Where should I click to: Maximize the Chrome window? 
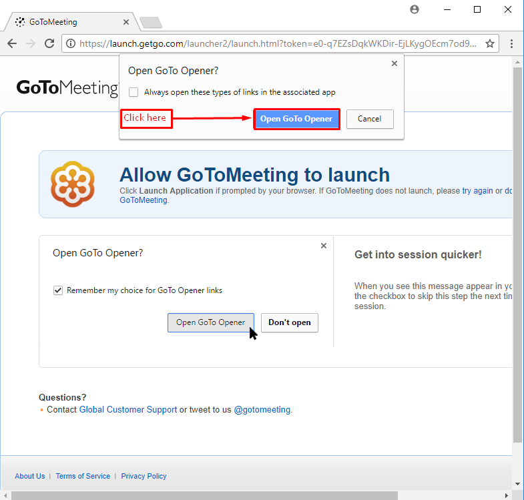477,10
